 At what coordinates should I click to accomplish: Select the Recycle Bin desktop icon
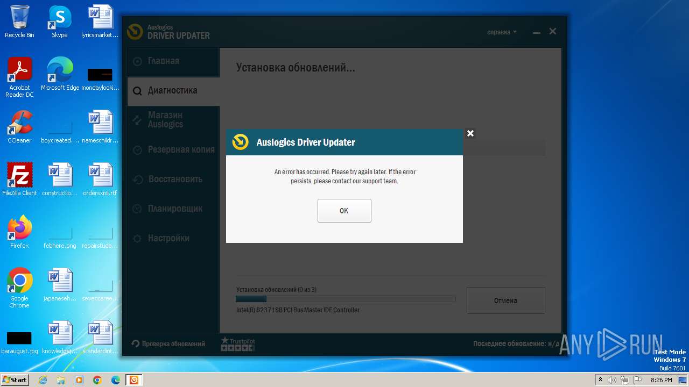(19, 21)
